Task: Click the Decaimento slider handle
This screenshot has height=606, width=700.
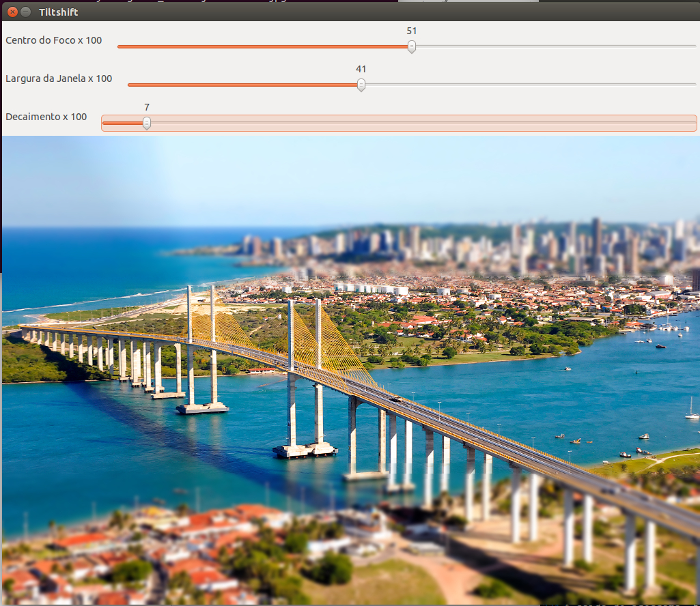Action: pyautogui.click(x=147, y=123)
